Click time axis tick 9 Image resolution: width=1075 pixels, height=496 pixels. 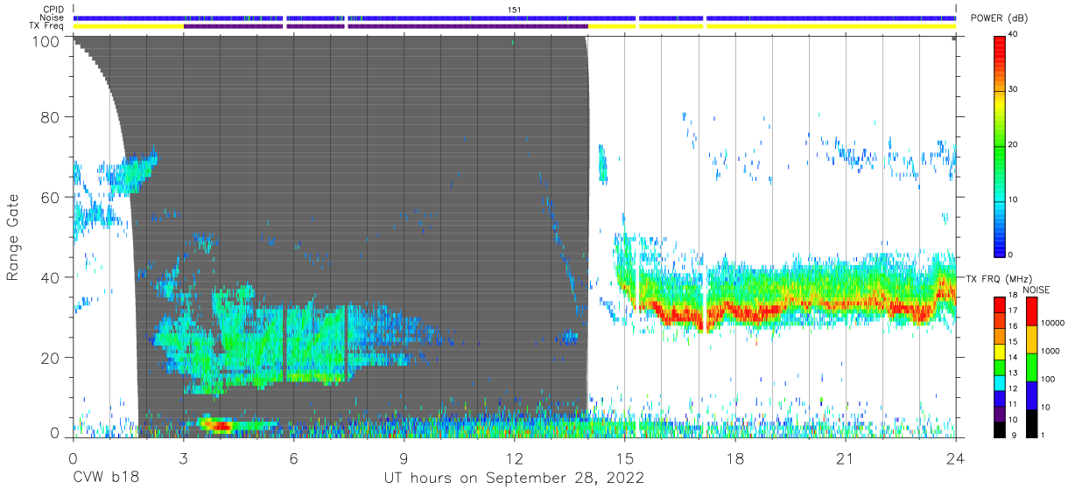click(404, 458)
